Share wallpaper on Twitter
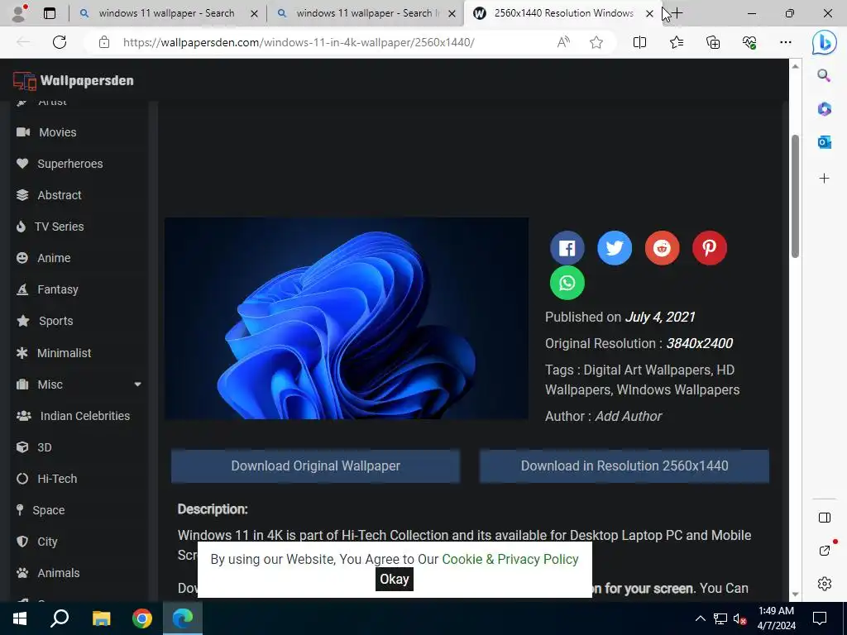This screenshot has height=635, width=847. [615, 248]
